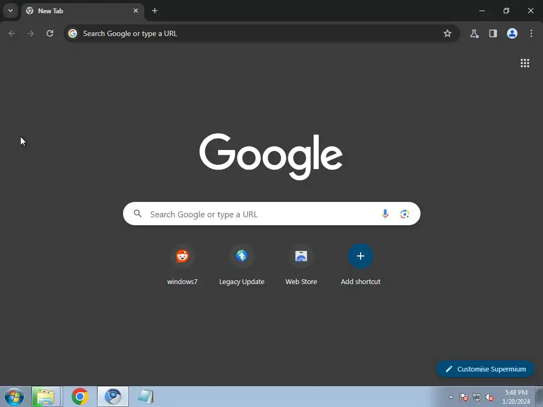543x407 pixels.
Task: Launch Google Chrome from taskbar
Action: [80, 396]
